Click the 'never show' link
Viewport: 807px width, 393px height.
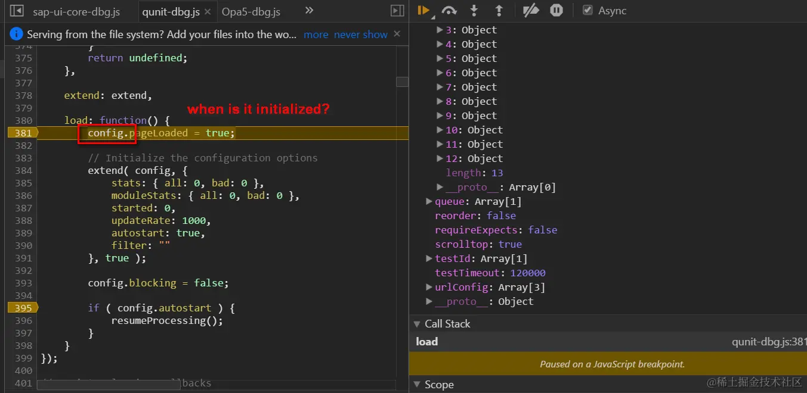(x=361, y=35)
